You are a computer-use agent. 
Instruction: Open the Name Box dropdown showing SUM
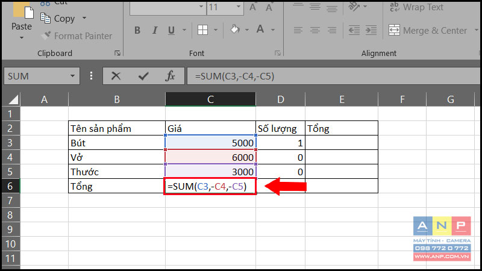(72, 76)
